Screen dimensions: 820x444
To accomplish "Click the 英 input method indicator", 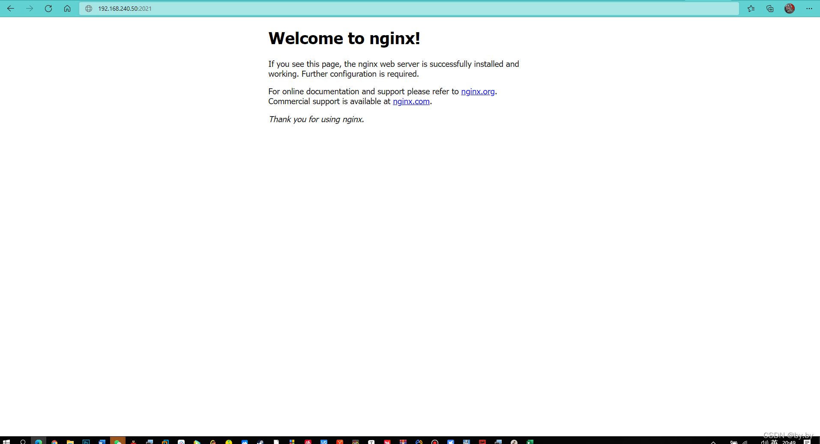I will 774,442.
